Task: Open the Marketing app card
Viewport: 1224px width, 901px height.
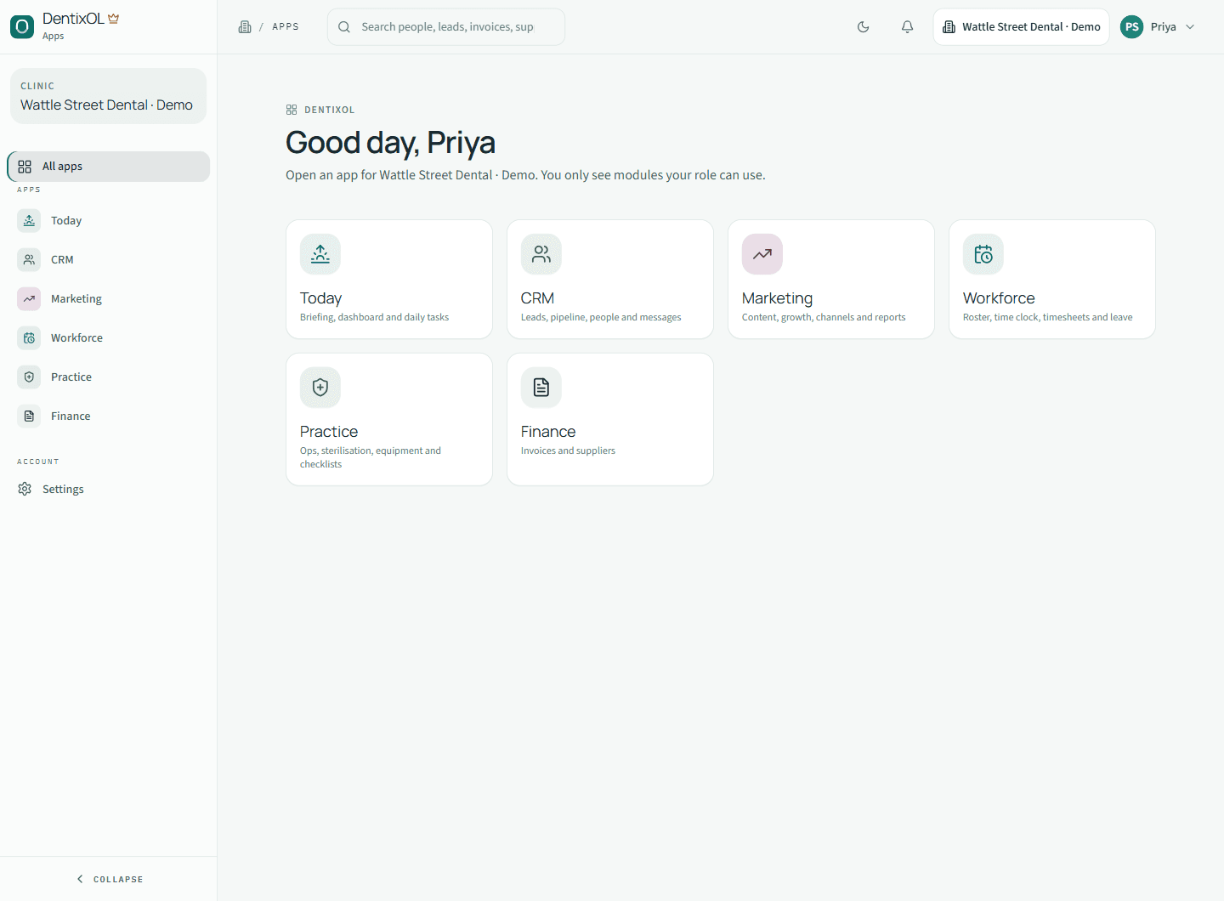Action: pyautogui.click(x=831, y=280)
